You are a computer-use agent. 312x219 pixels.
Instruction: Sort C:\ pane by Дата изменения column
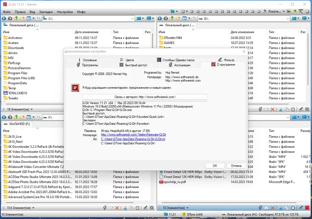coord(86,32)
